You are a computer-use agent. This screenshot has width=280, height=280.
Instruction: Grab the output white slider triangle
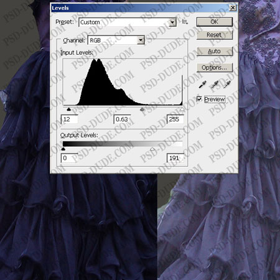point(152,149)
